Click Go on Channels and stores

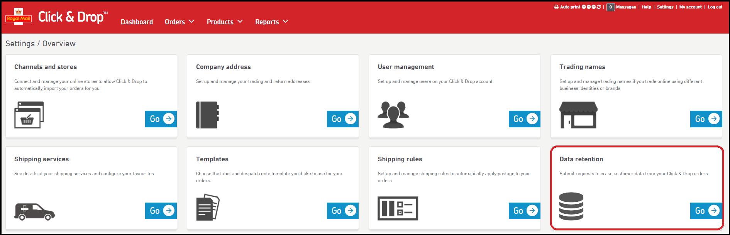[x=161, y=119]
